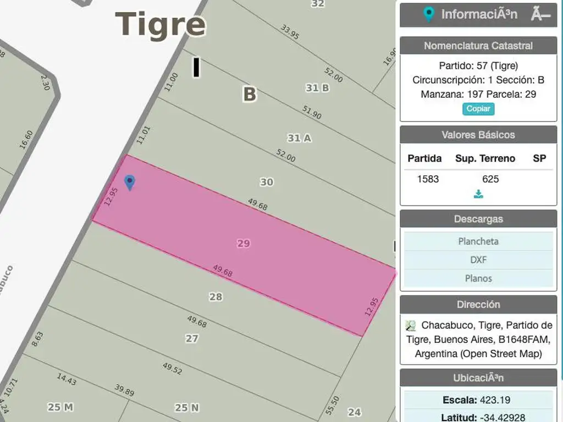Screen dimensions: 563x422
Task: Click parcel 31 A on the map
Action: coord(299,138)
